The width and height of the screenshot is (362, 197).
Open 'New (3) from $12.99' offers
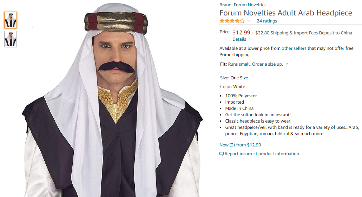(240, 145)
